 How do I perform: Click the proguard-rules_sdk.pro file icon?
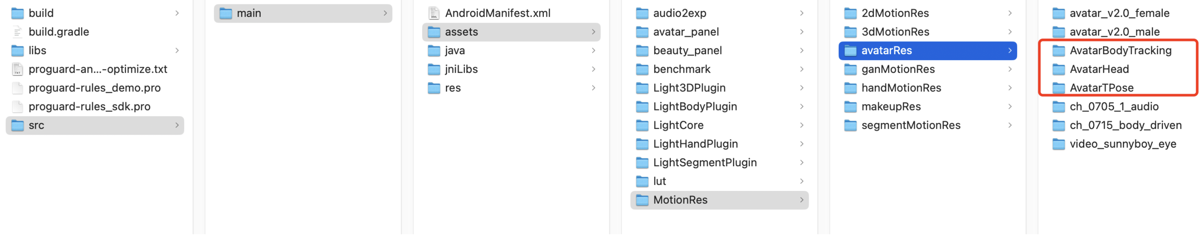pos(17,107)
